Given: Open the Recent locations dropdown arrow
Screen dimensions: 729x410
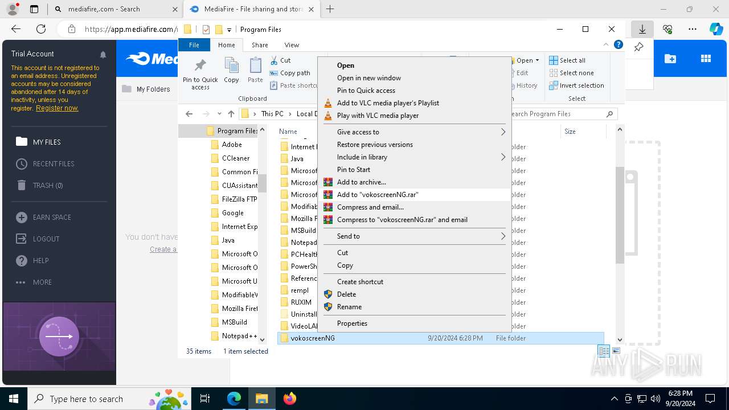Looking at the screenshot, I should click(x=219, y=114).
